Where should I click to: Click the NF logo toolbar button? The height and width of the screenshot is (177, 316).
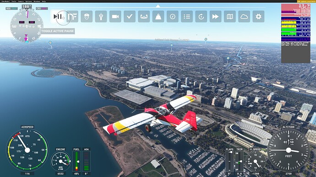[x=72, y=16]
